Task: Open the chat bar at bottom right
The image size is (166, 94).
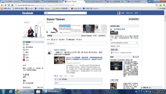Action: coord(151,88)
